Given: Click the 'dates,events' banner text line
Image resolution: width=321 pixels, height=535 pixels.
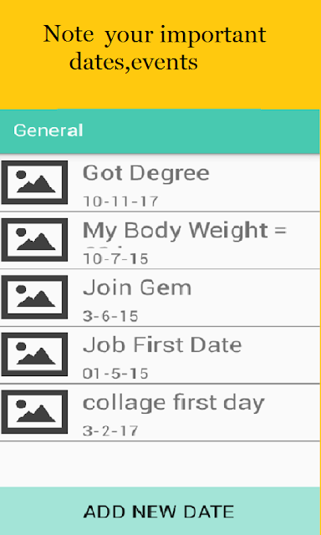Looking at the screenshot, I should (134, 62).
